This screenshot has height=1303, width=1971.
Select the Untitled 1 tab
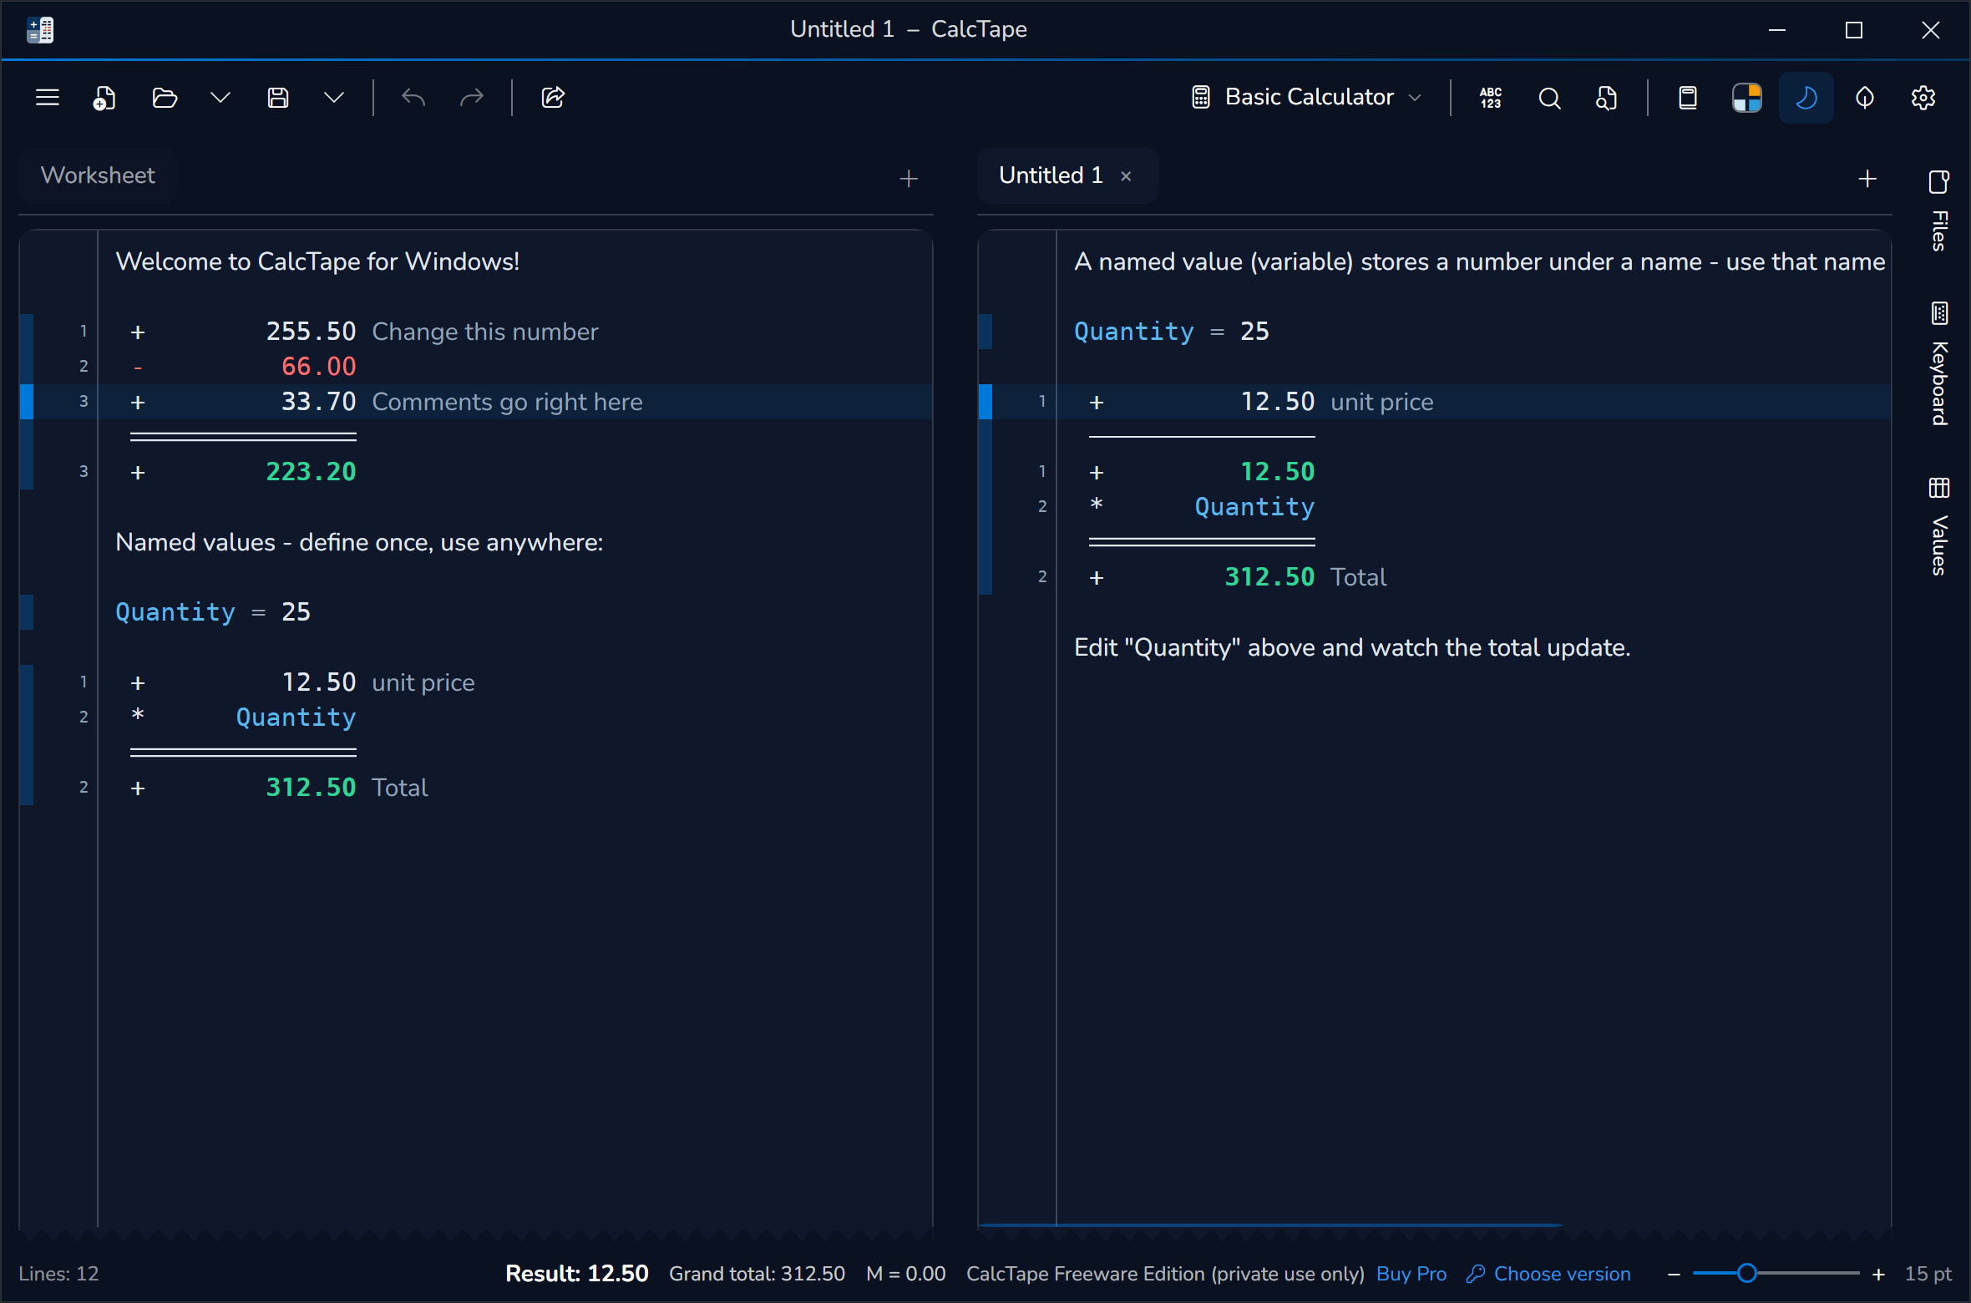point(1051,175)
